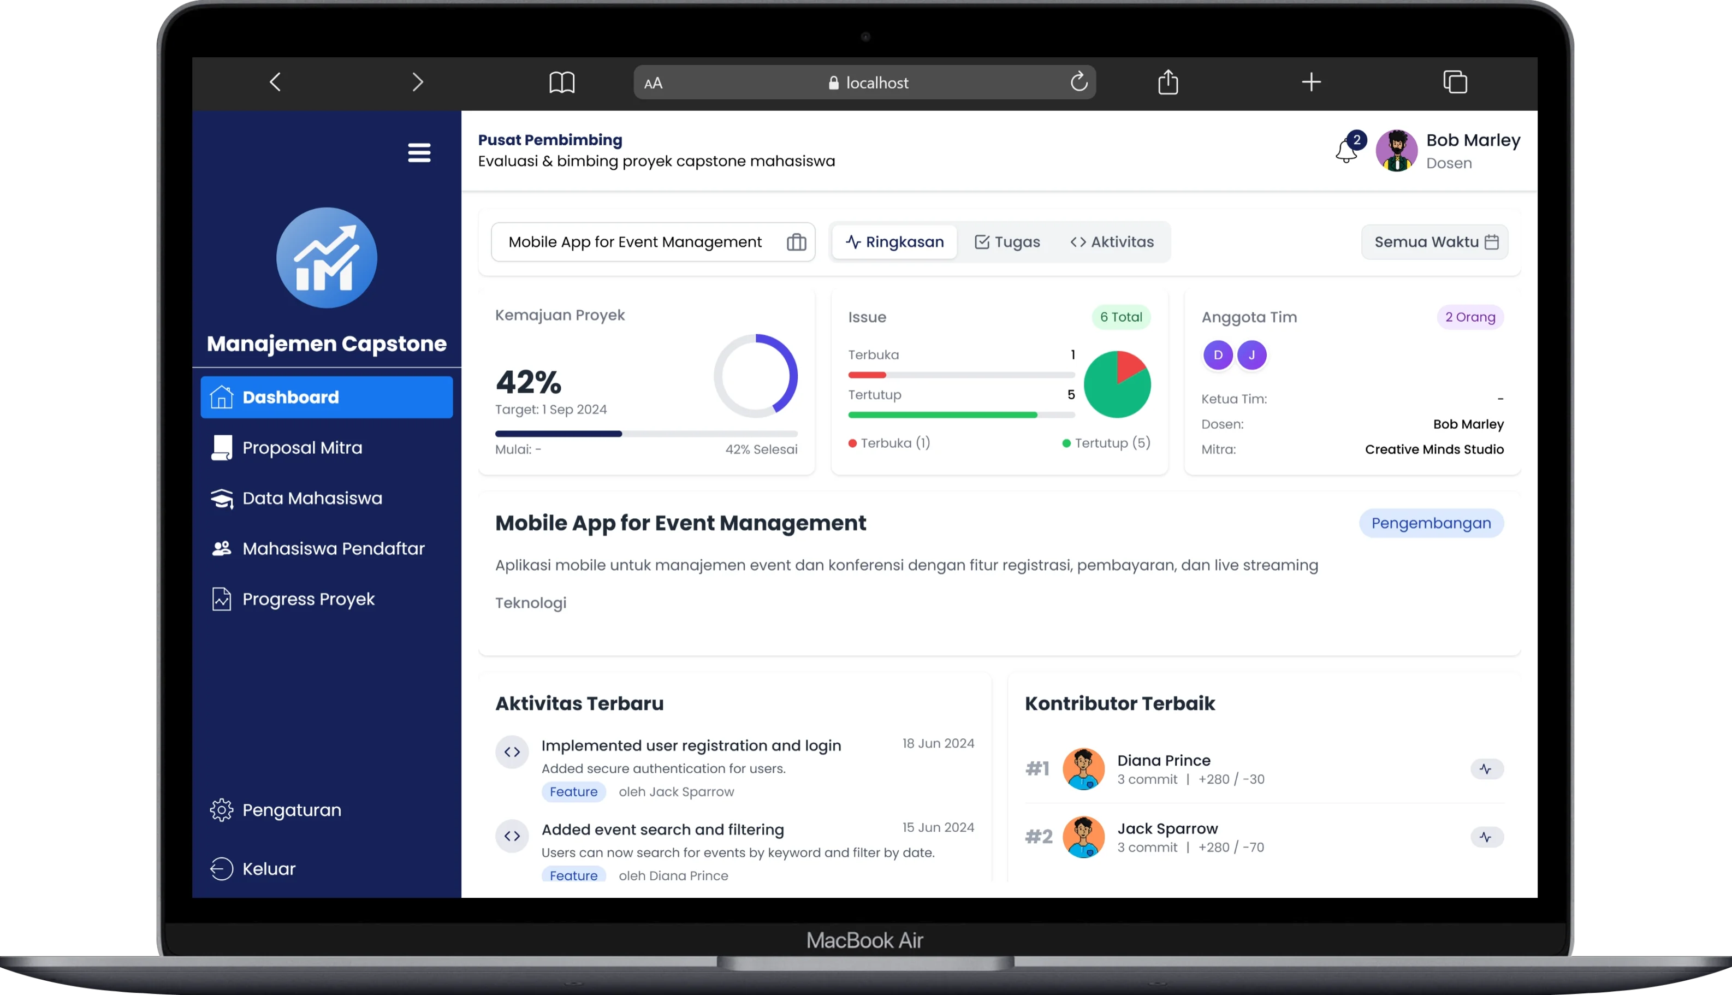
Task: Click Keluar to log out
Action: [x=268, y=868]
